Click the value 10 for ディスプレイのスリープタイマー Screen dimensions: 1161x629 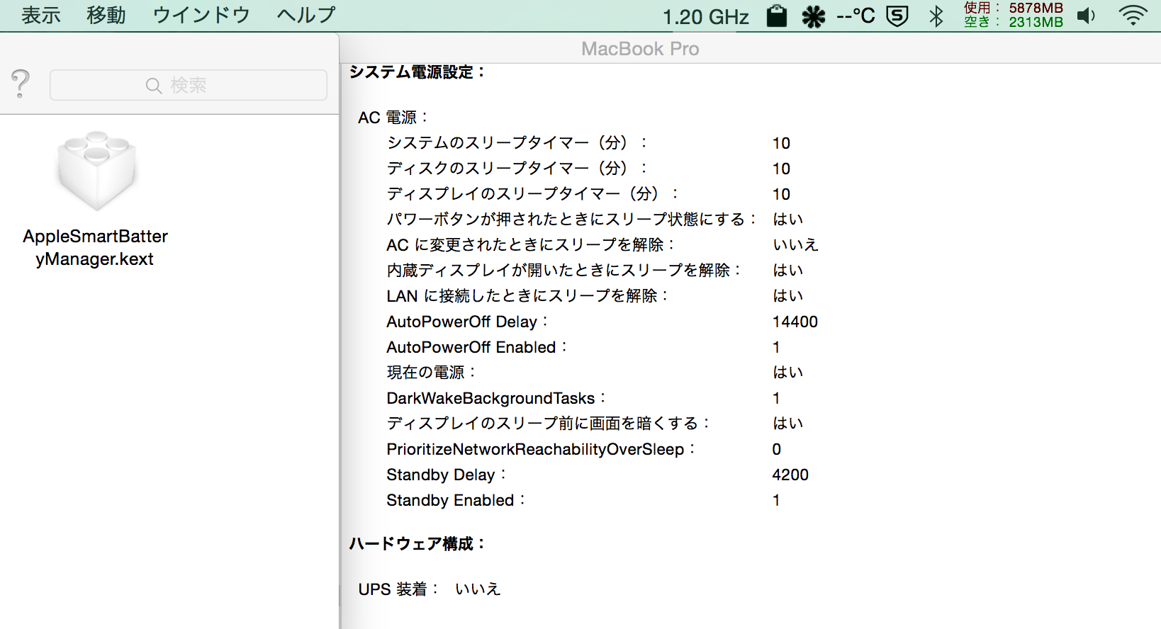click(x=781, y=194)
